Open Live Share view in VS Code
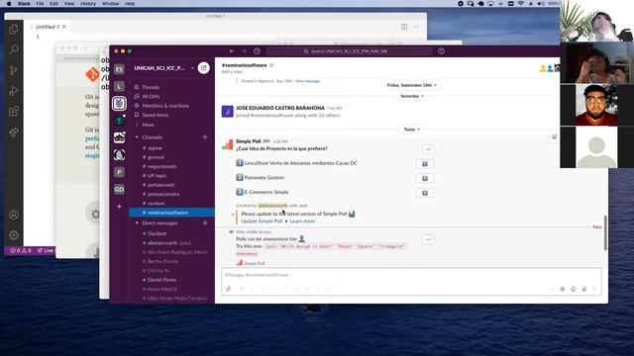The height and width of the screenshot is (356, 634). tap(14, 133)
